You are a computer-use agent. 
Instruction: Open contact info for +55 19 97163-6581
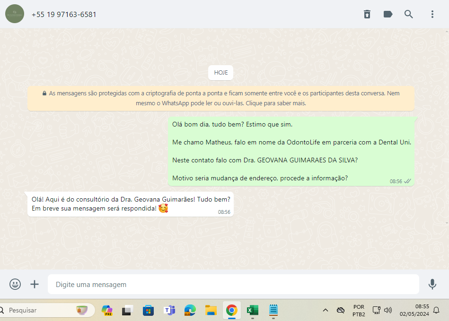click(x=64, y=15)
